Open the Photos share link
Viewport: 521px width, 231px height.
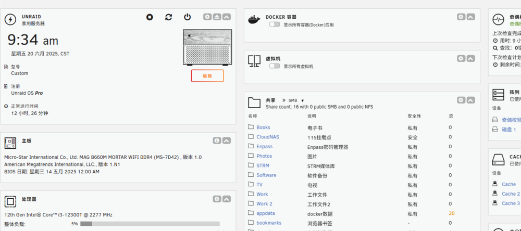click(264, 156)
